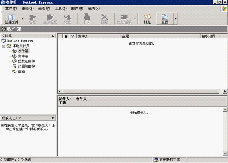The image size is (228, 163).
Task: Open the 编辑(E) menu
Action: click(27, 9)
